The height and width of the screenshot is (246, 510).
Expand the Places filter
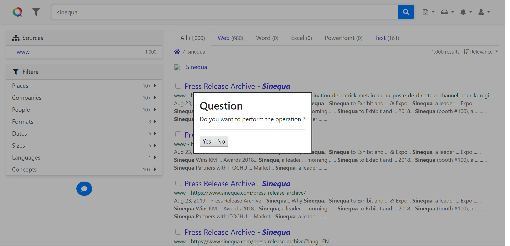click(x=84, y=86)
